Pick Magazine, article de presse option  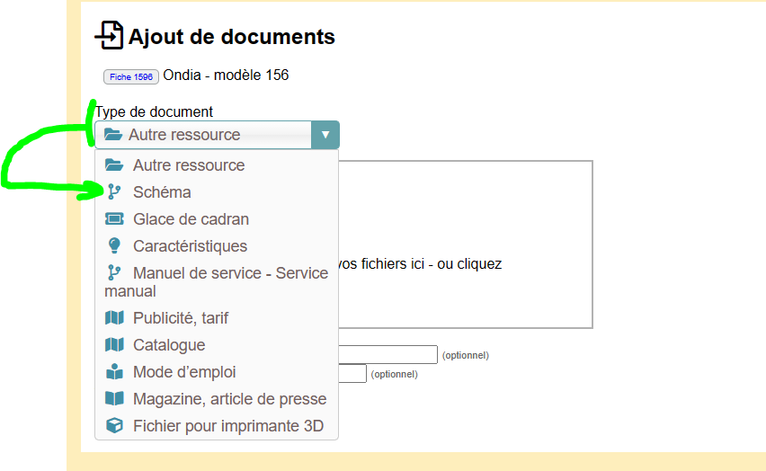click(229, 399)
